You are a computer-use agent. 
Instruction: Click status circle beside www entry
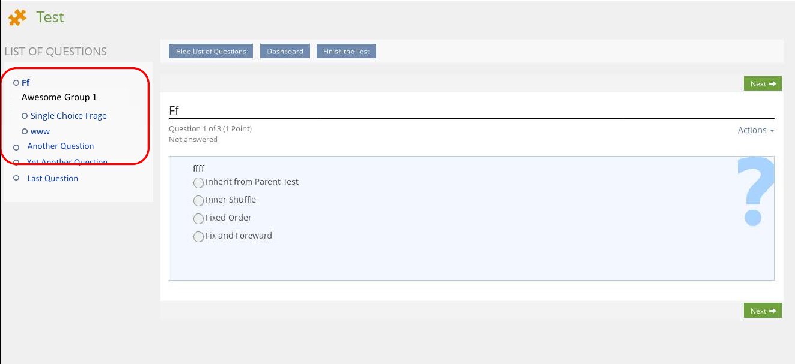25,132
